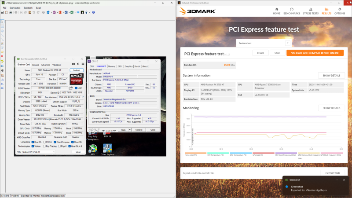Viewport: 352px width, 198px height.
Task: Toggle PhysX checkbox in GPU-Z
Action: (x=59, y=147)
